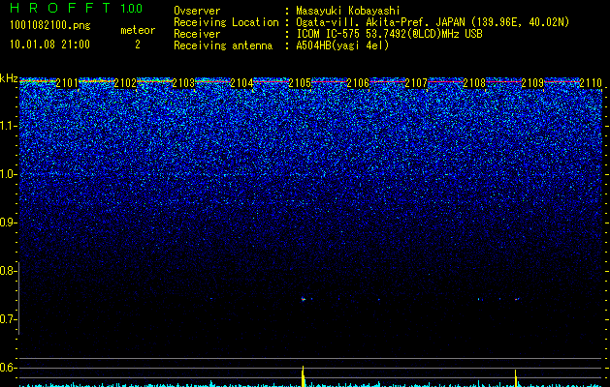
Task: Click the receiver ICOM IC-575 frequency text
Action: coord(389,34)
